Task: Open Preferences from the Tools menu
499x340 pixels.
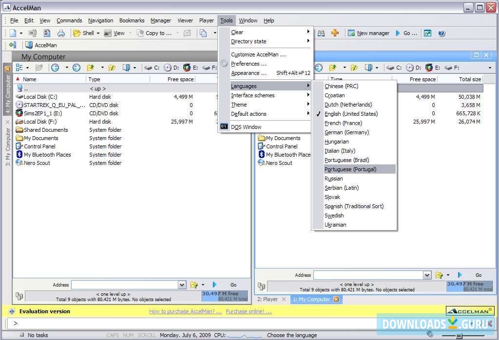Action: pos(249,64)
